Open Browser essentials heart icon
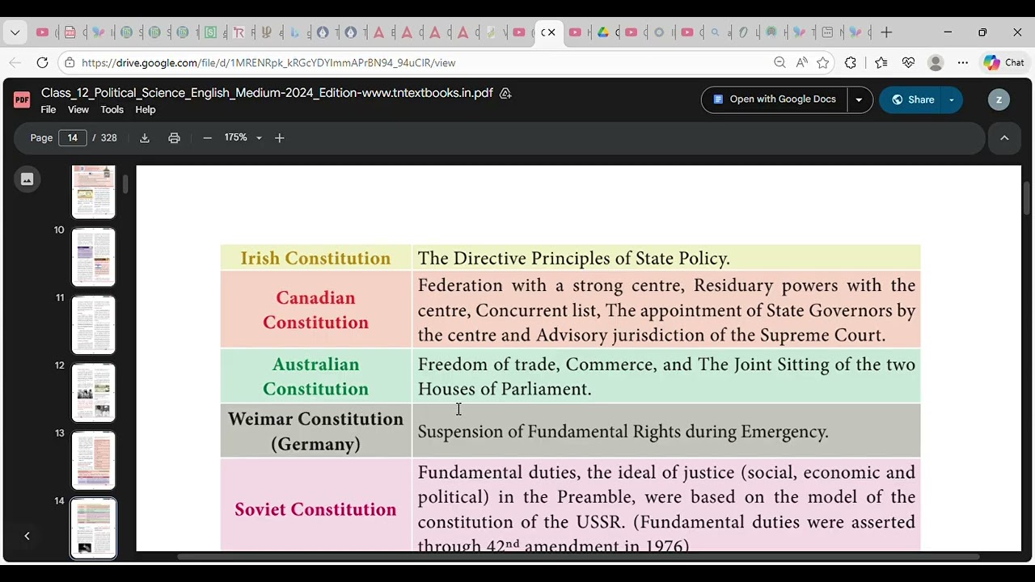Image resolution: width=1035 pixels, height=582 pixels. click(908, 62)
